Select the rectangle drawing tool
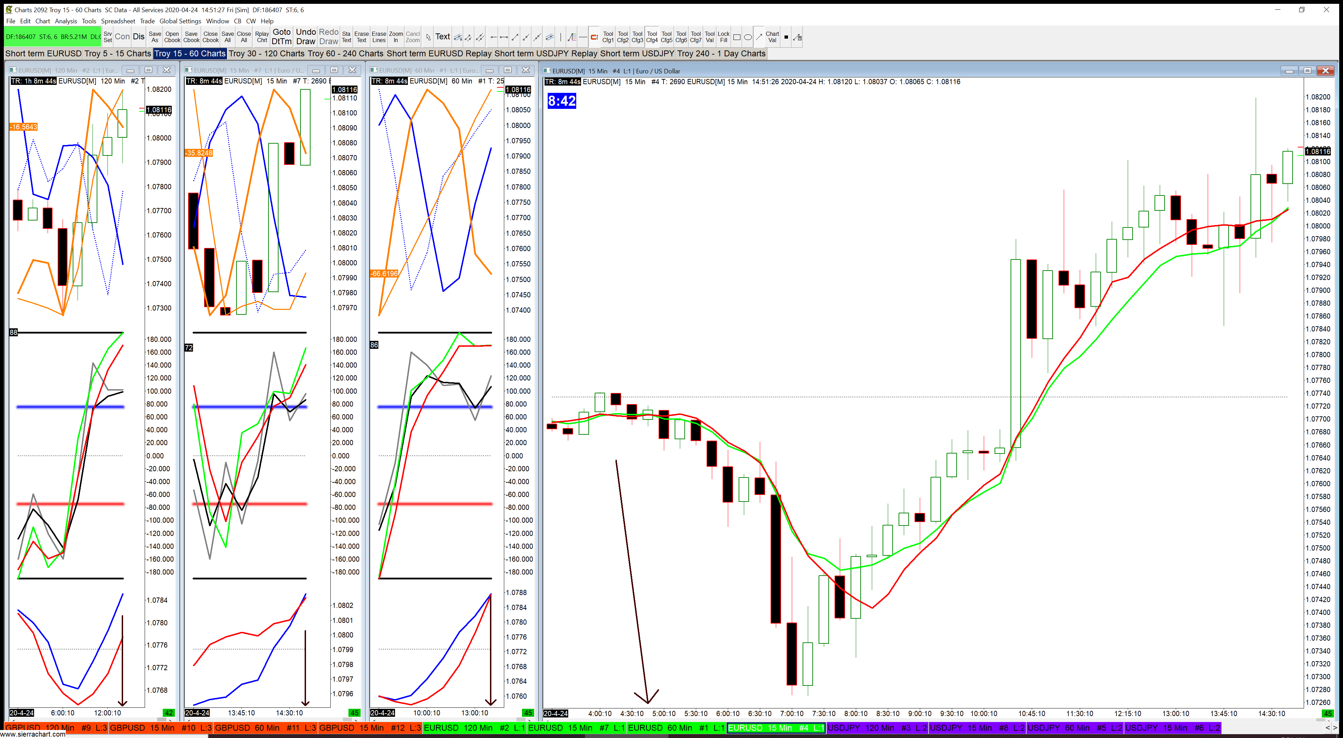This screenshot has height=738, width=1343. point(737,37)
